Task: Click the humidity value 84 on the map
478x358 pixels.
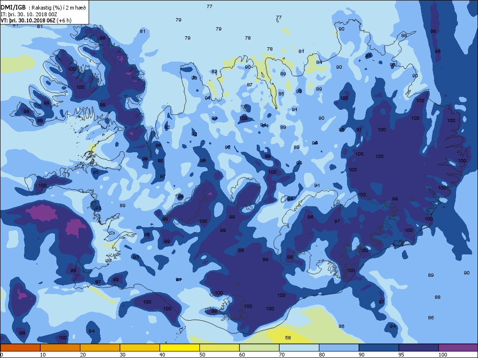Action: point(319,62)
